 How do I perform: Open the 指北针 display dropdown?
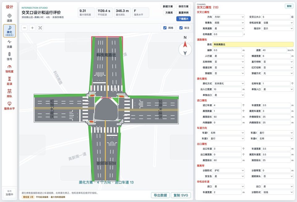coord(278,28)
